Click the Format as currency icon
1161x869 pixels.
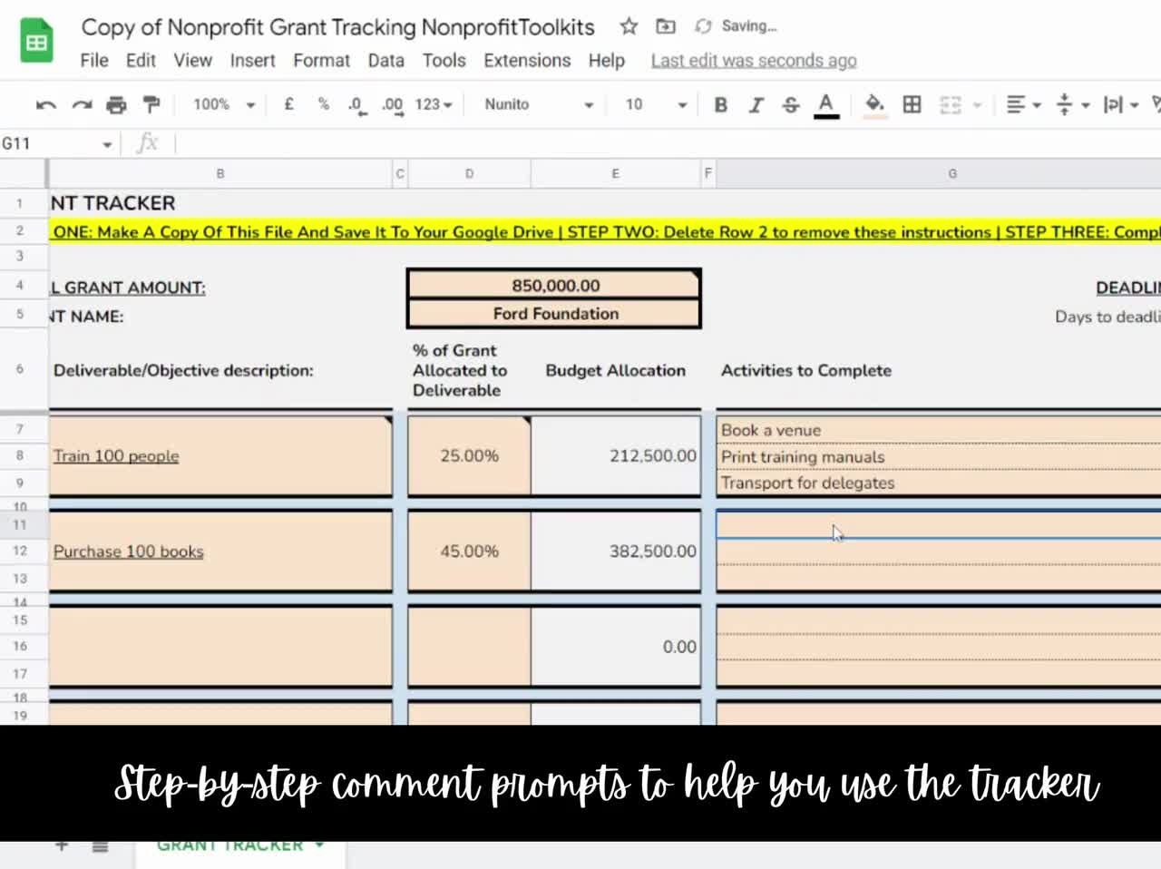tap(289, 104)
